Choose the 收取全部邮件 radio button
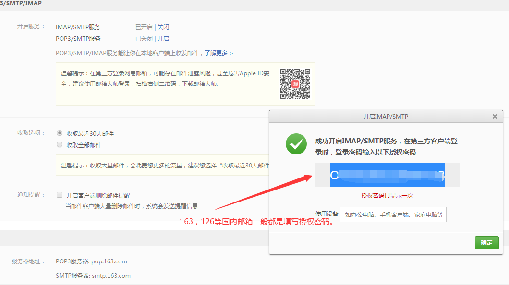 (x=60, y=144)
